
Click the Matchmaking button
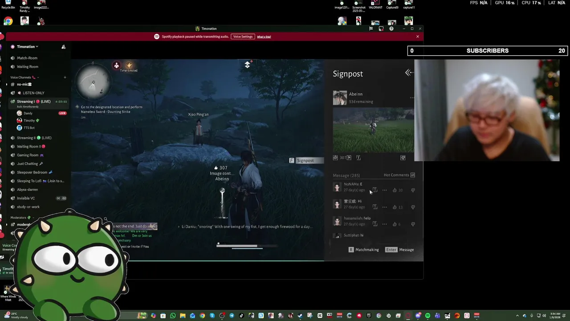pyautogui.click(x=363, y=250)
